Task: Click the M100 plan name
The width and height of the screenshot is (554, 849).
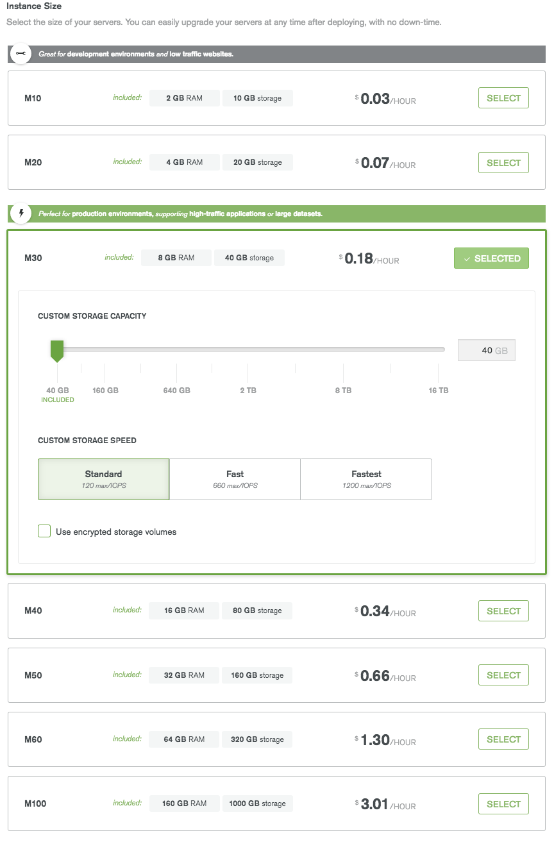Action: coord(35,803)
